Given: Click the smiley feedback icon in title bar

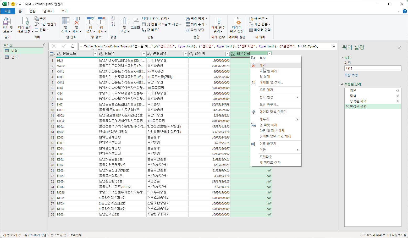Looking at the screenshot, I should pyautogui.click(x=13, y=4).
